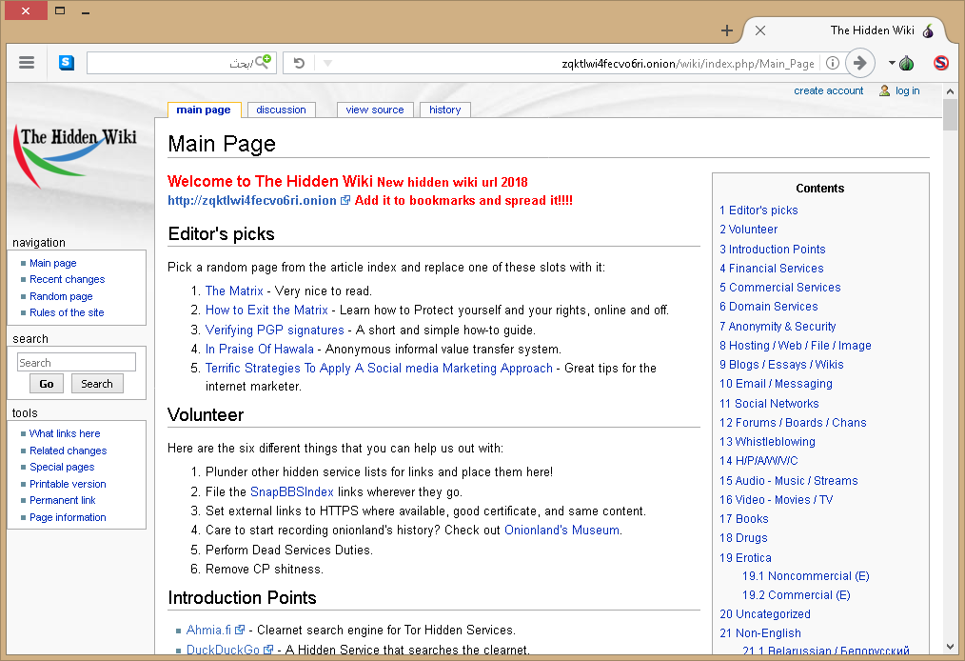965x661 pixels.
Task: Open Random page link
Action: pyautogui.click(x=61, y=296)
